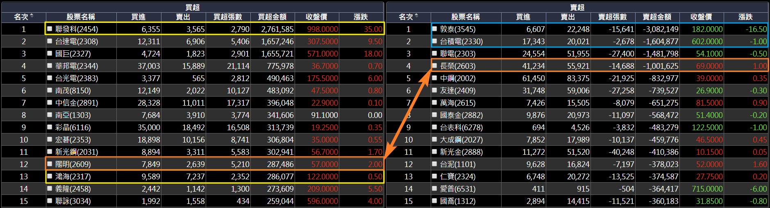Sort by 賣超金額 column
This screenshot has width=770, height=208.
[x=657, y=17]
